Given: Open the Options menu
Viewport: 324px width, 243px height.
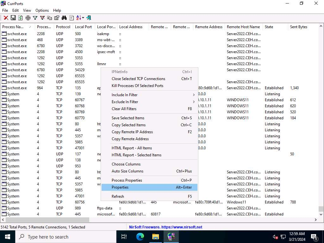Looking at the screenshot, I should pyautogui.click(x=42, y=10).
